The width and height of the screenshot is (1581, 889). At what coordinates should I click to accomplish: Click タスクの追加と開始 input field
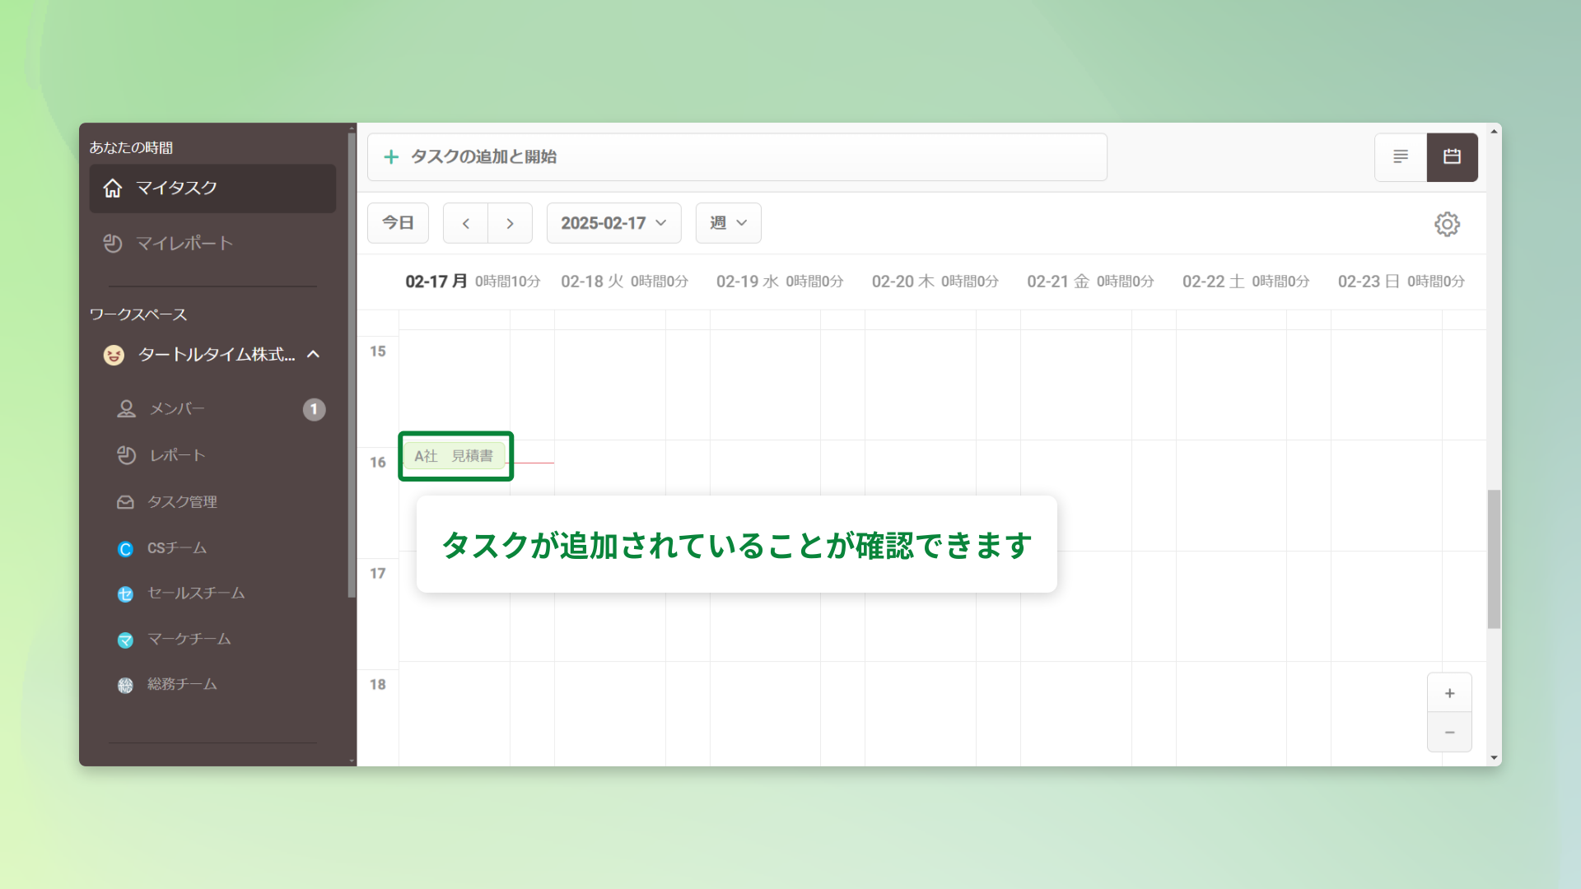point(736,156)
